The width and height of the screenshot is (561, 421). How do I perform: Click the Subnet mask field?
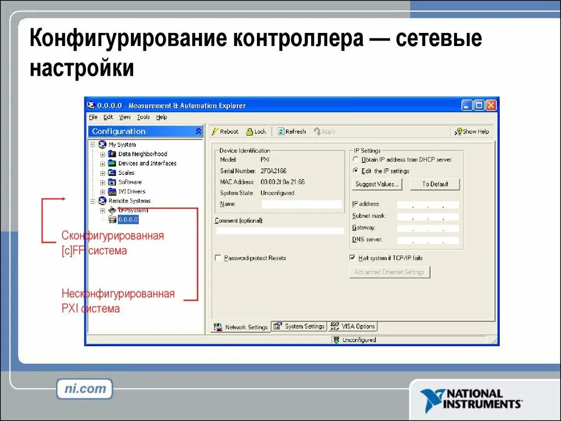(428, 217)
